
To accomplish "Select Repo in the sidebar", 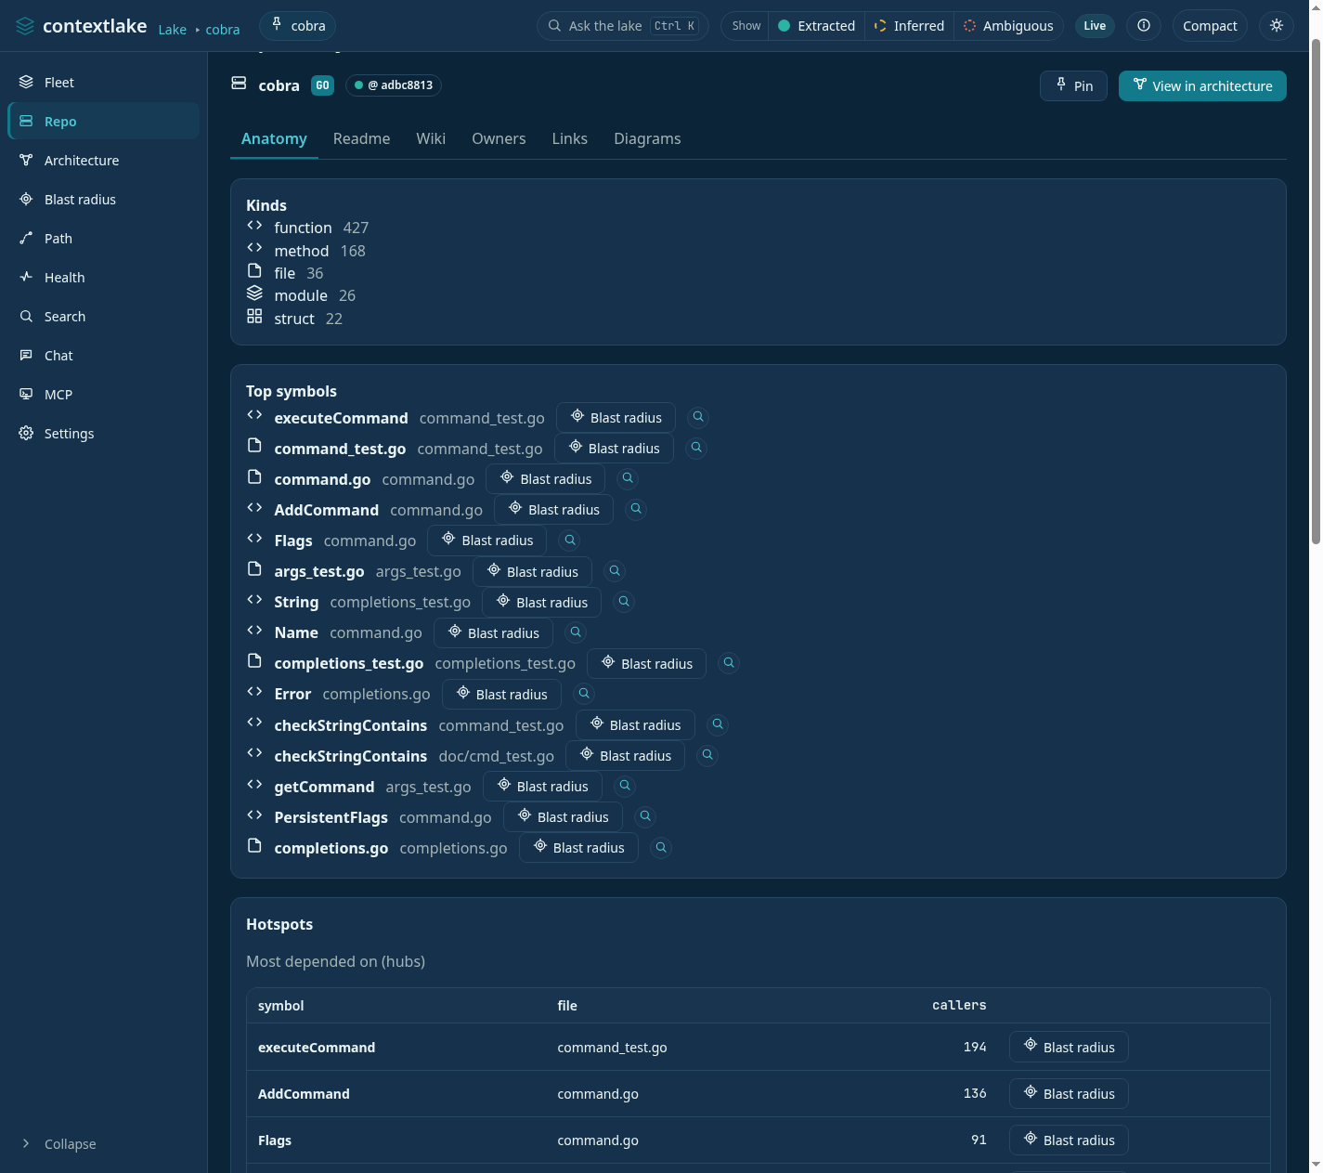I will click(103, 122).
